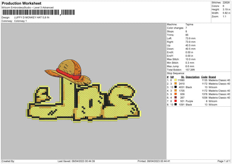Click the 'Colorway 1' value

20,21
